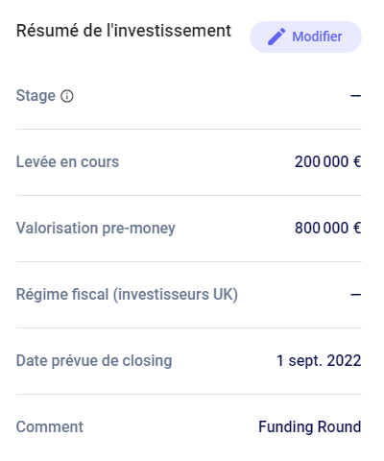Click the euro sign after 200 000
The width and height of the screenshot is (384, 461).
(357, 161)
